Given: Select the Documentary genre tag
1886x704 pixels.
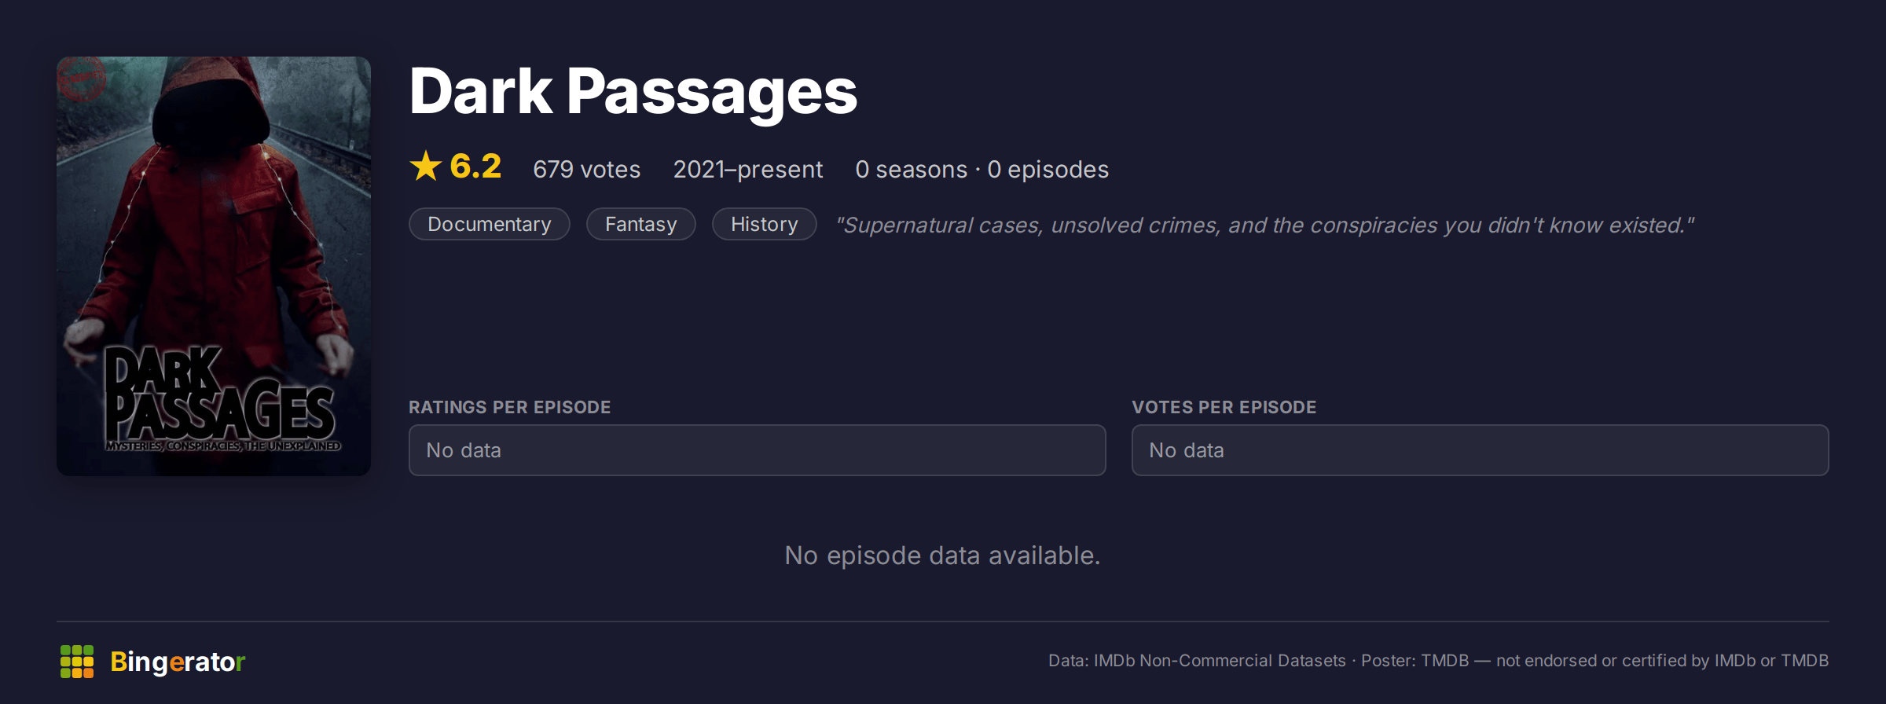Looking at the screenshot, I should coord(490,224).
